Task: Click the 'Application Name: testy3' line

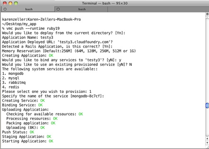Action: (x=28, y=37)
